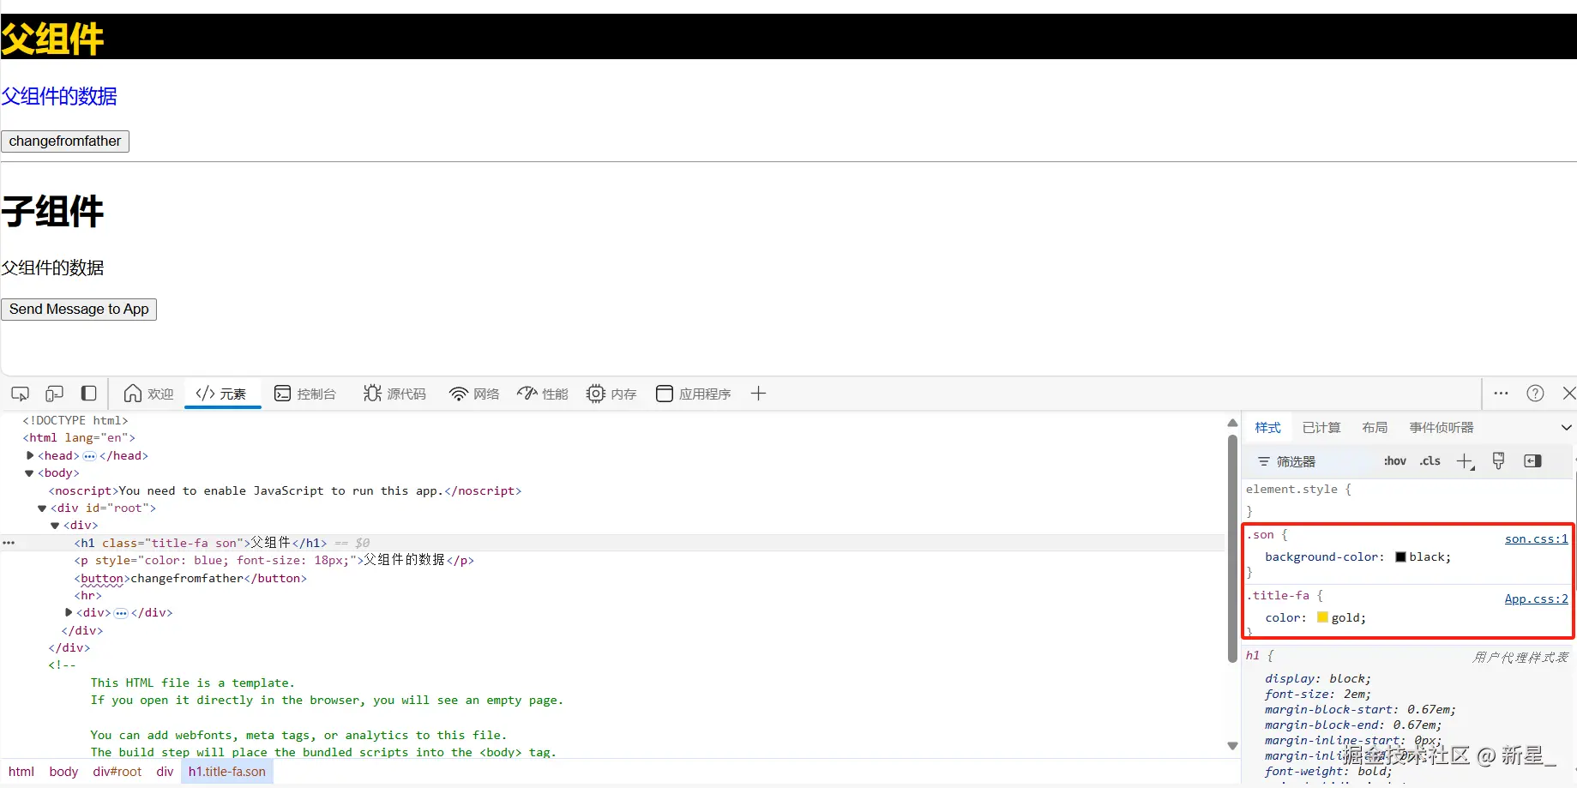This screenshot has height=788, width=1577.
Task: Click the plain div breadcrumb item
Action: coord(165,772)
